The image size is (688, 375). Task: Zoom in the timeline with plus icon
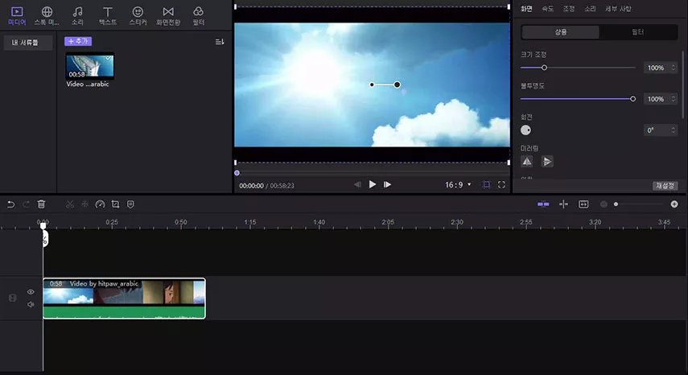coord(674,204)
